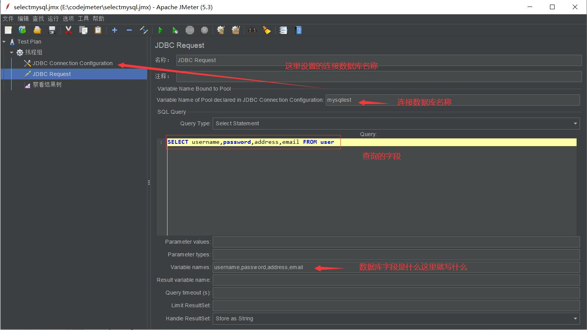Start the test with green play icon
The image size is (587, 330).
(x=161, y=30)
